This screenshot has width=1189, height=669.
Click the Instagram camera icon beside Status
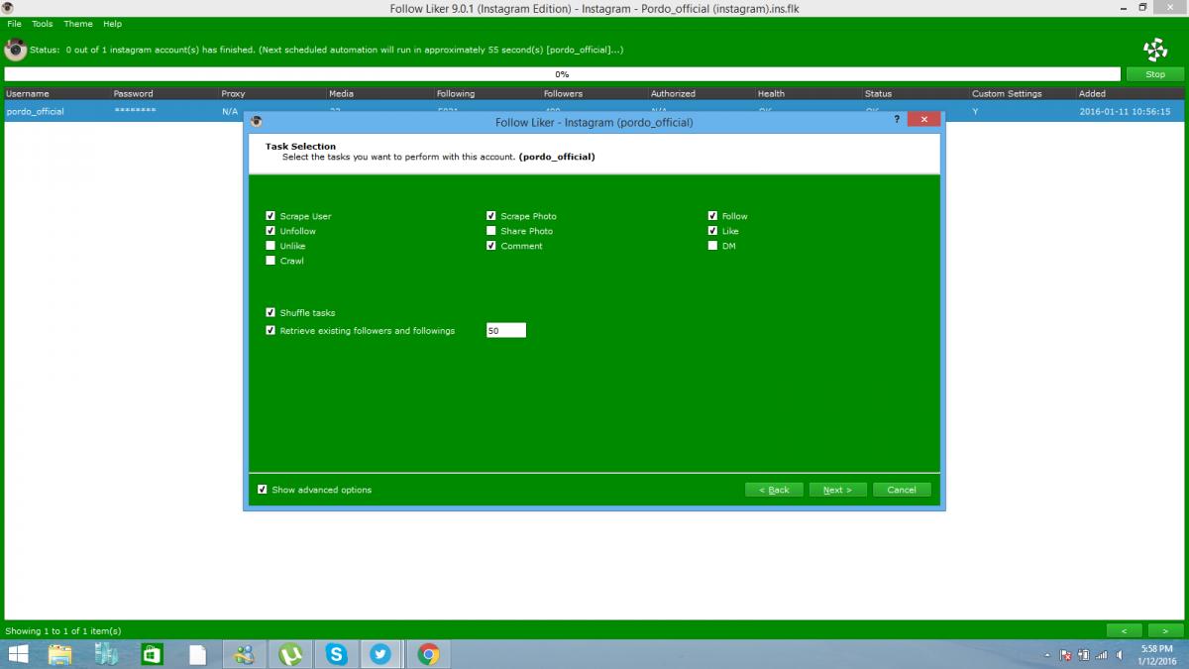15,49
